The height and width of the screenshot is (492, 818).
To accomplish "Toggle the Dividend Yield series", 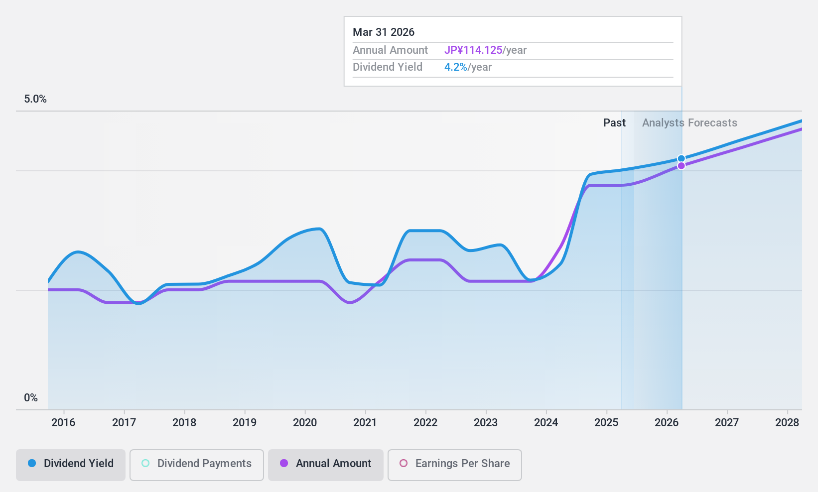I will coord(71,465).
